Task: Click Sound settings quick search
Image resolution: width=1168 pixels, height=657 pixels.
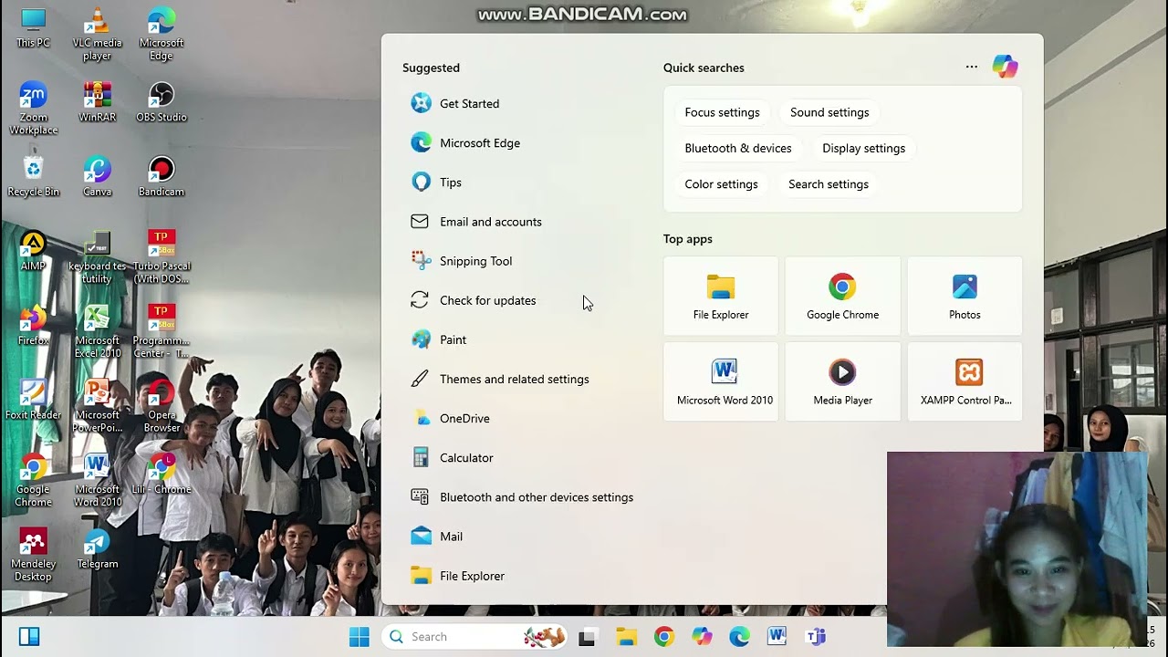Action: [829, 112]
